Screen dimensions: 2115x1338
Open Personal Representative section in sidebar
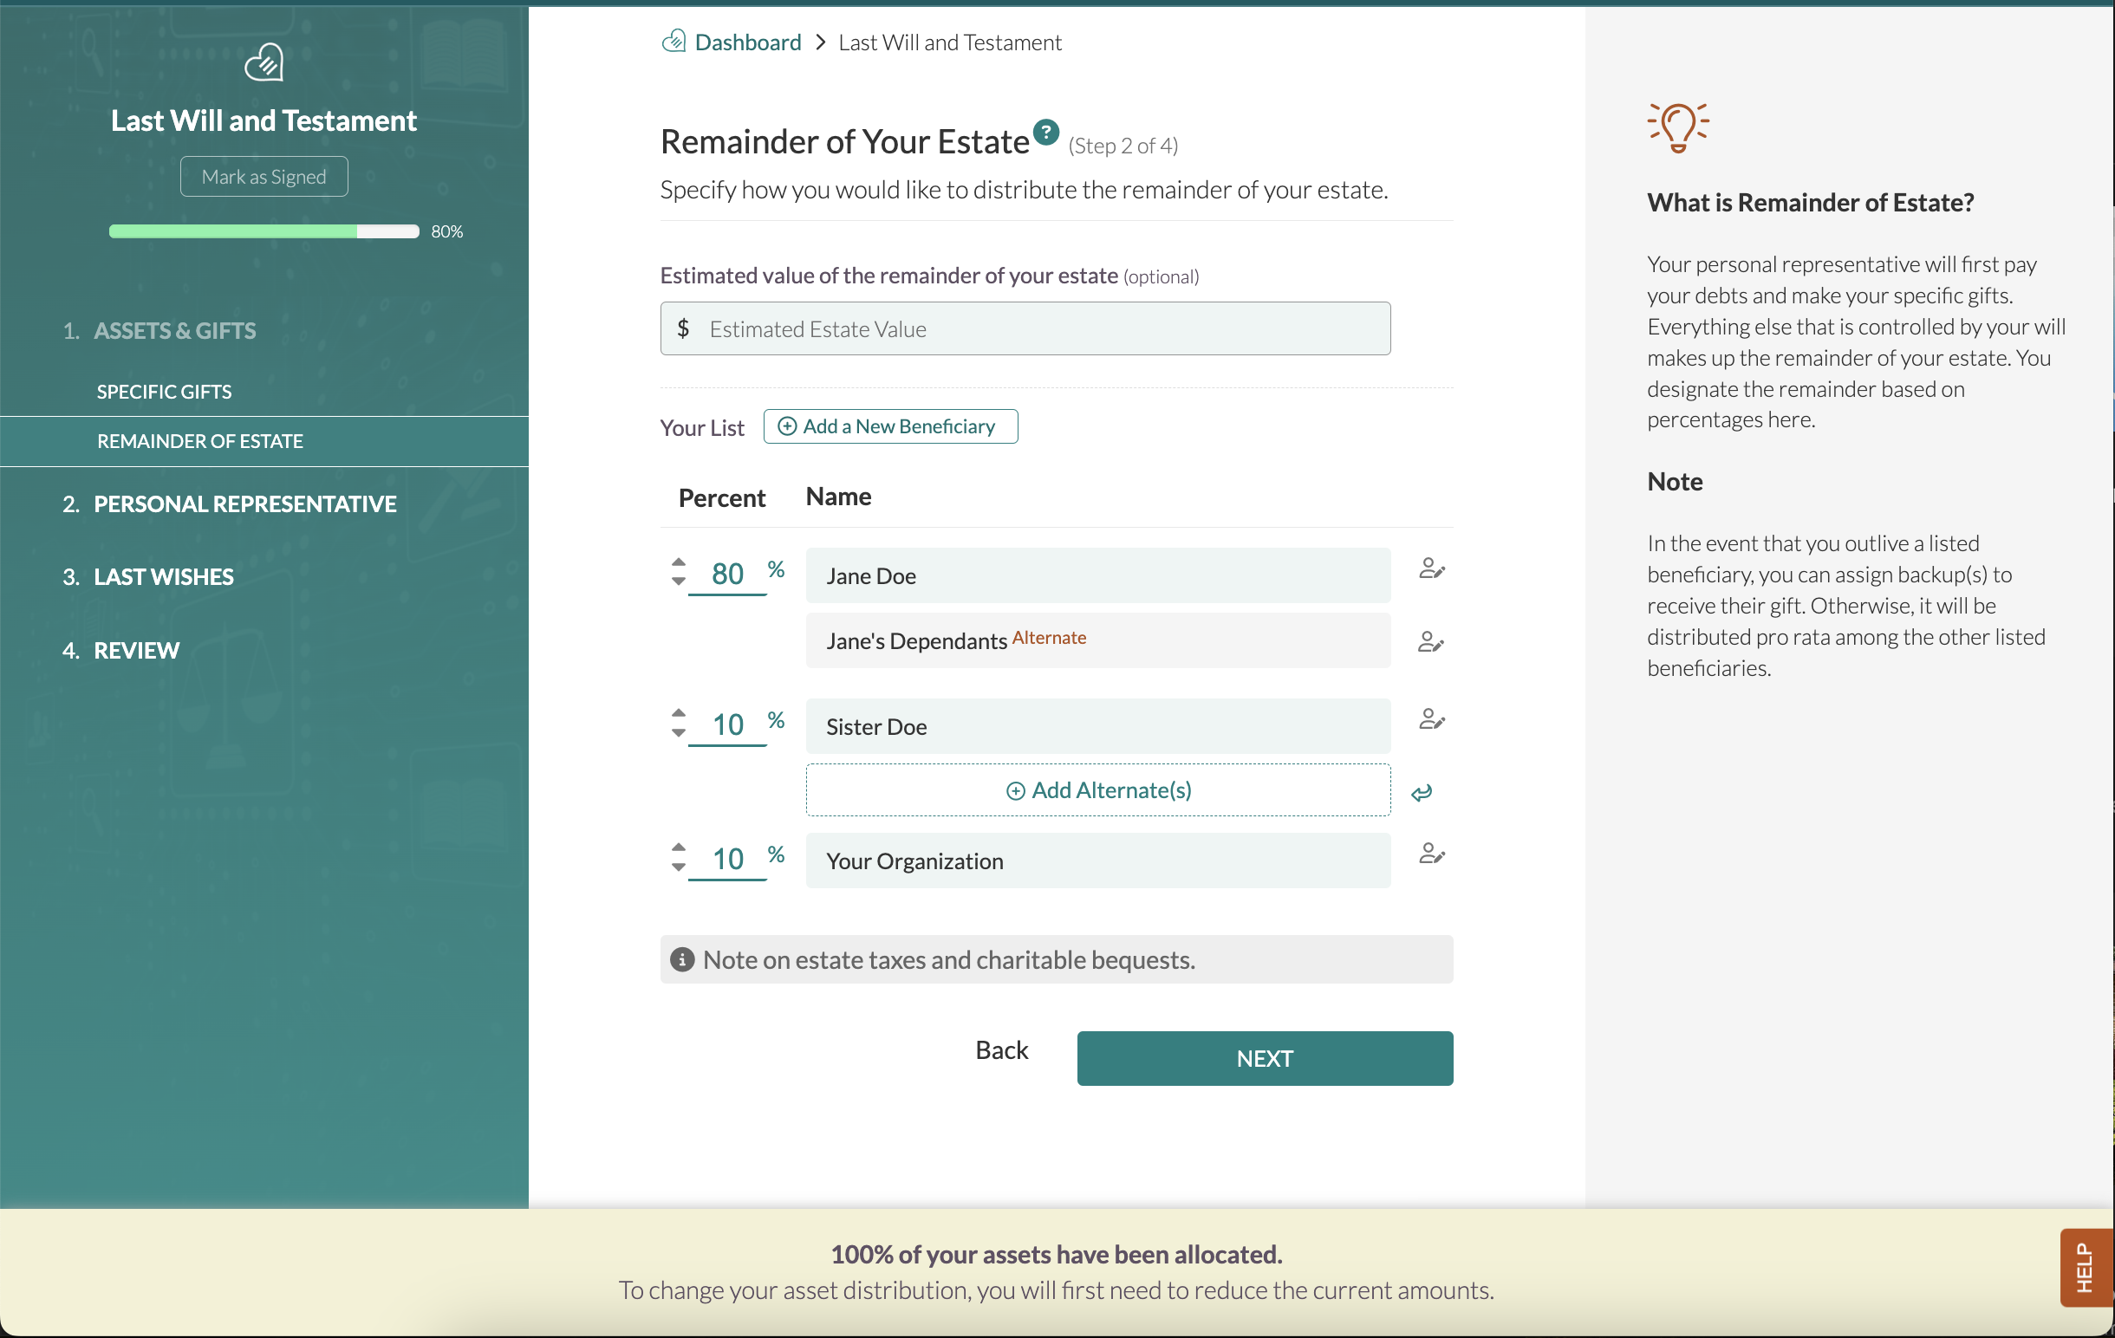pos(244,504)
